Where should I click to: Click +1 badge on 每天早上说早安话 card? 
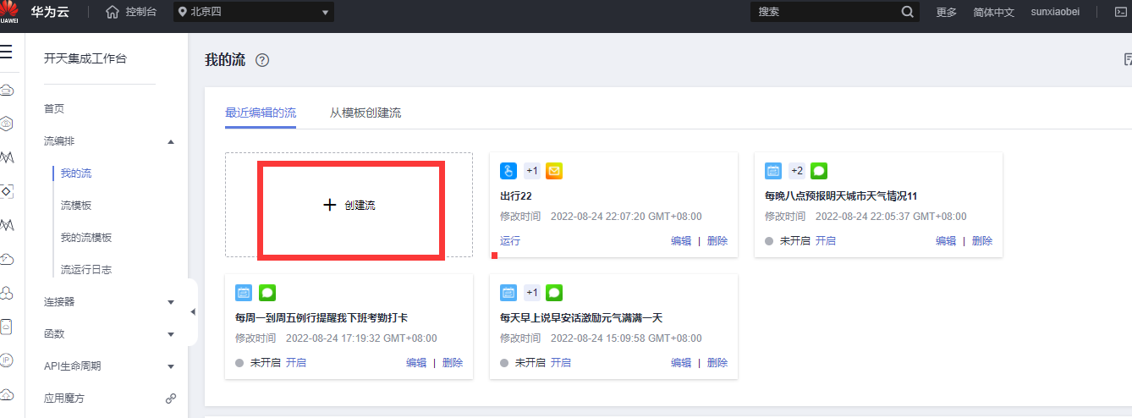coord(531,293)
